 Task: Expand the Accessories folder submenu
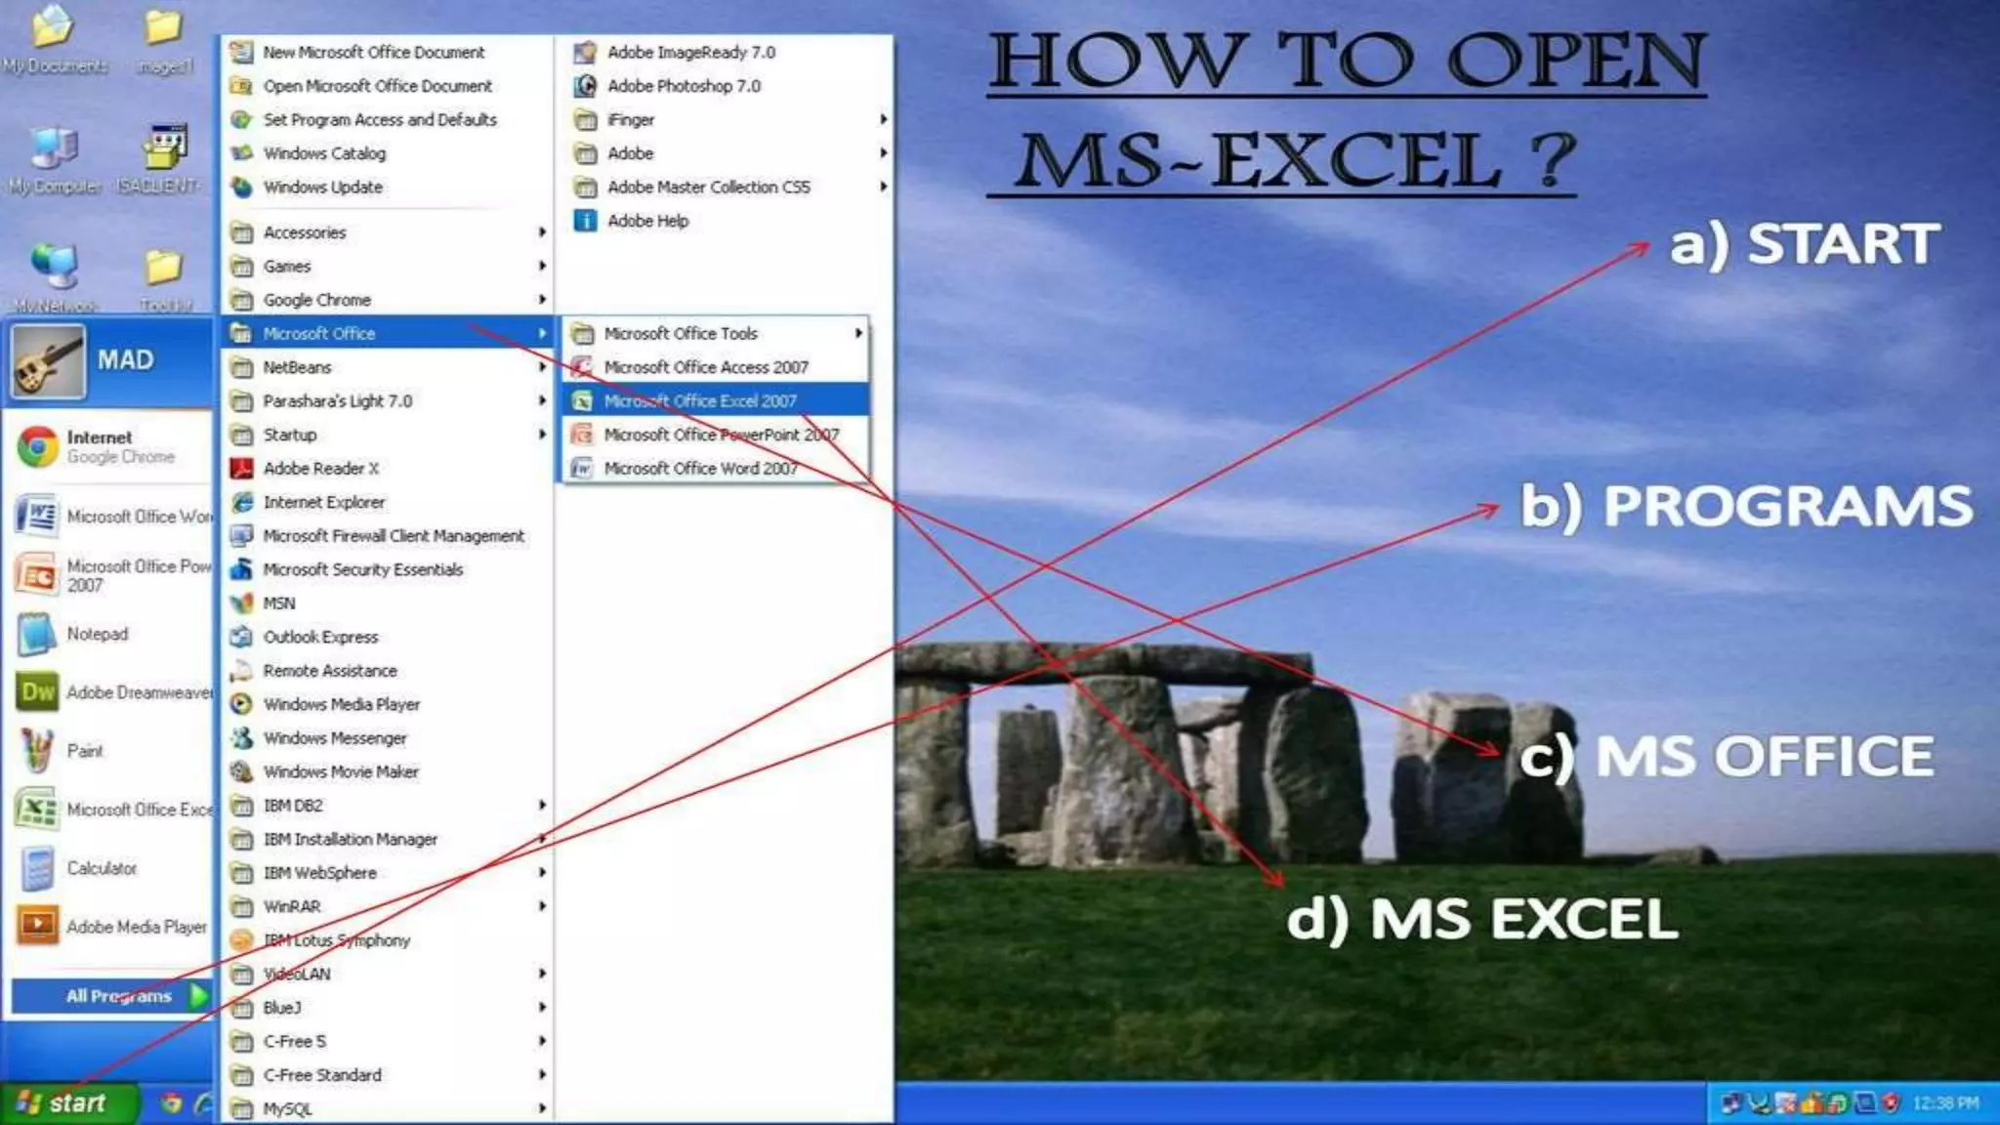point(305,232)
